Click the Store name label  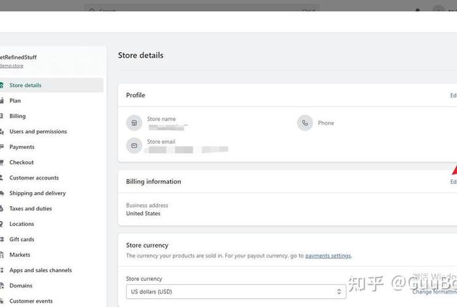pos(161,119)
